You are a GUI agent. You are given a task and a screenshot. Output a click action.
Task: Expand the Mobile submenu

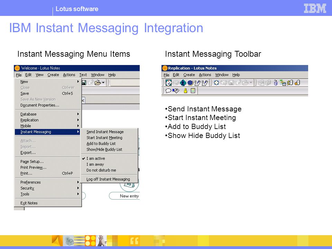[x=48, y=126]
